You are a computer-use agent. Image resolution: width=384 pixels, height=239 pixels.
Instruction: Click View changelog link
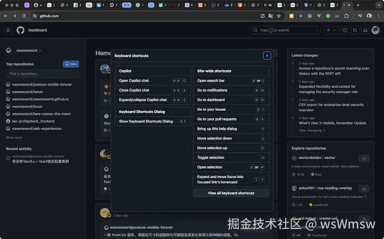coord(312,131)
